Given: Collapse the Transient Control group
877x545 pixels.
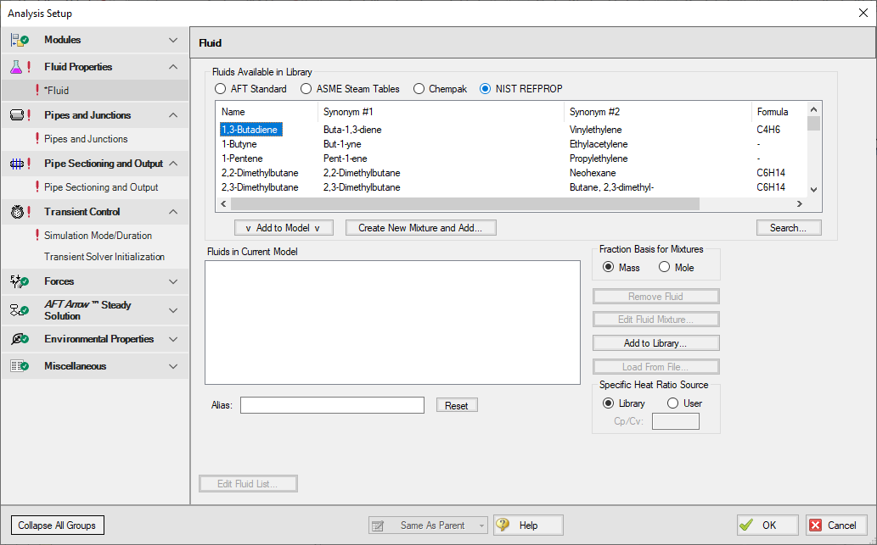Looking at the screenshot, I should pyautogui.click(x=173, y=212).
